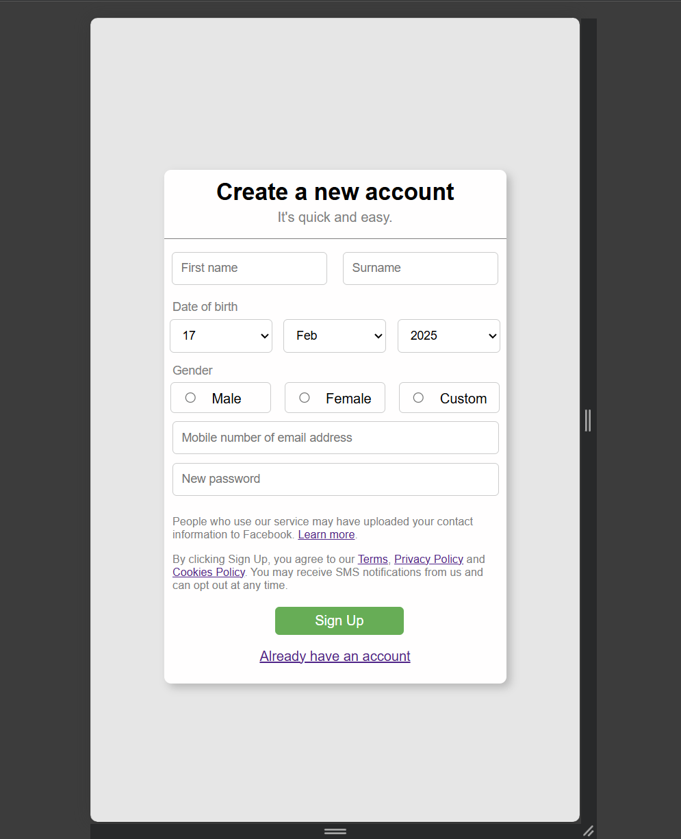Screen dimensions: 681x839
Task: Click the bottom viewport resize handle
Action: click(335, 831)
